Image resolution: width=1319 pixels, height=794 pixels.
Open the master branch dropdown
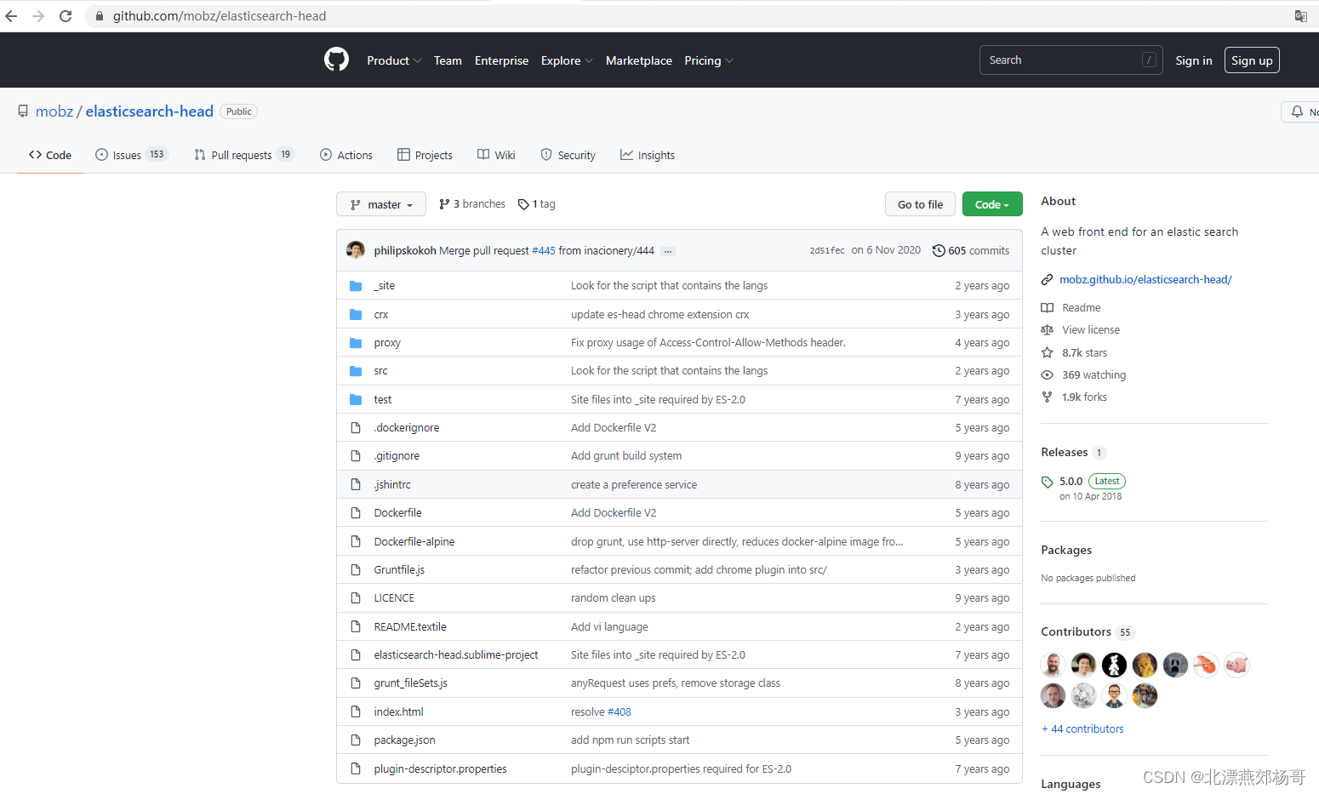click(x=381, y=204)
